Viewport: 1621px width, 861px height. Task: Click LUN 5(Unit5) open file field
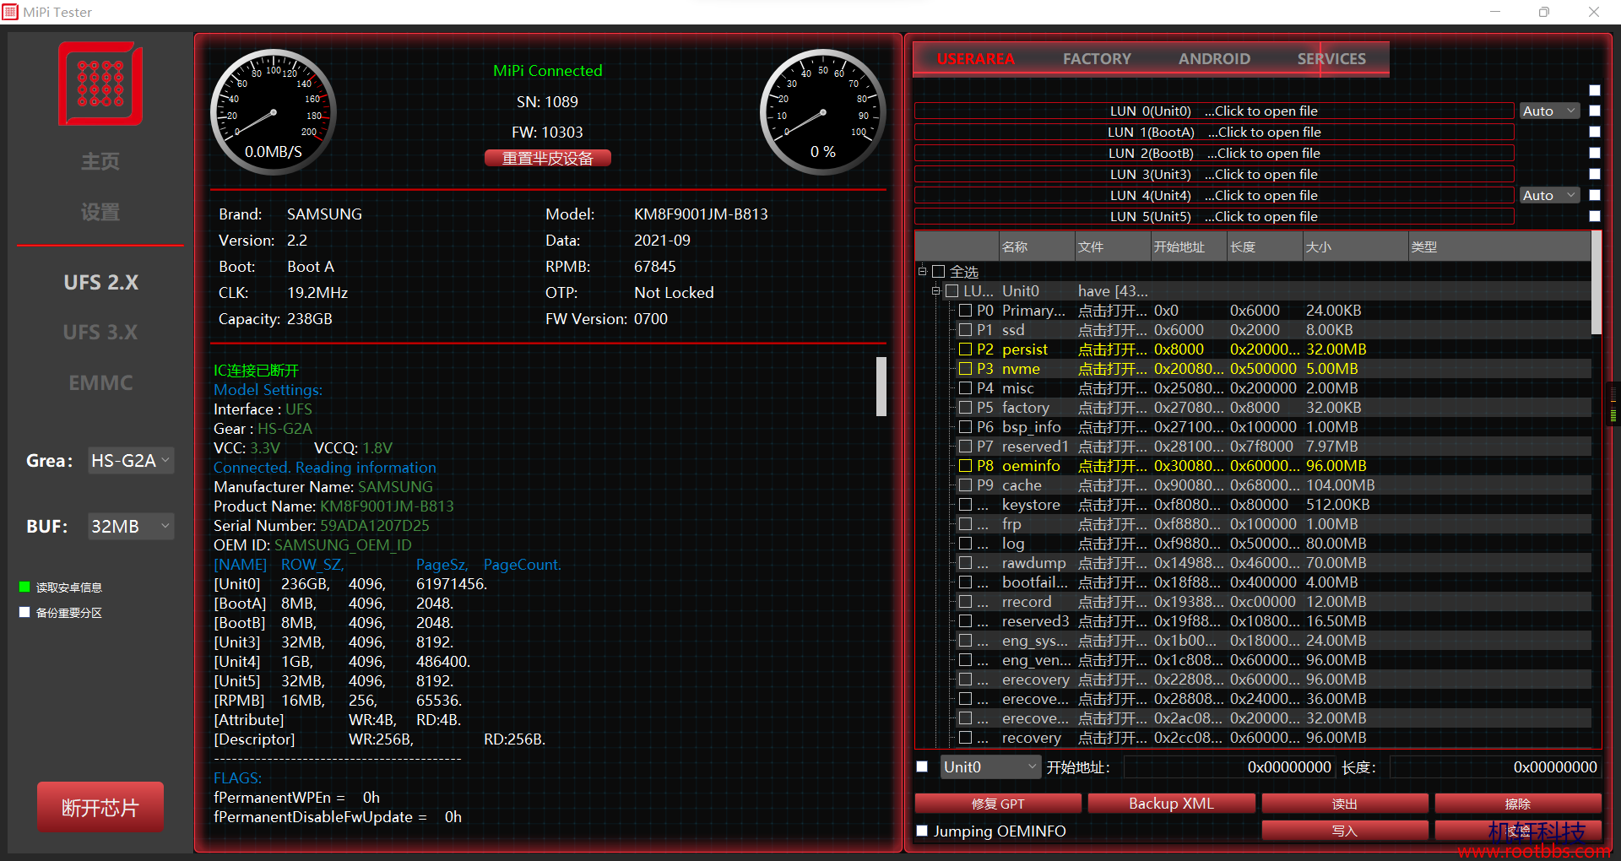(x=1214, y=216)
